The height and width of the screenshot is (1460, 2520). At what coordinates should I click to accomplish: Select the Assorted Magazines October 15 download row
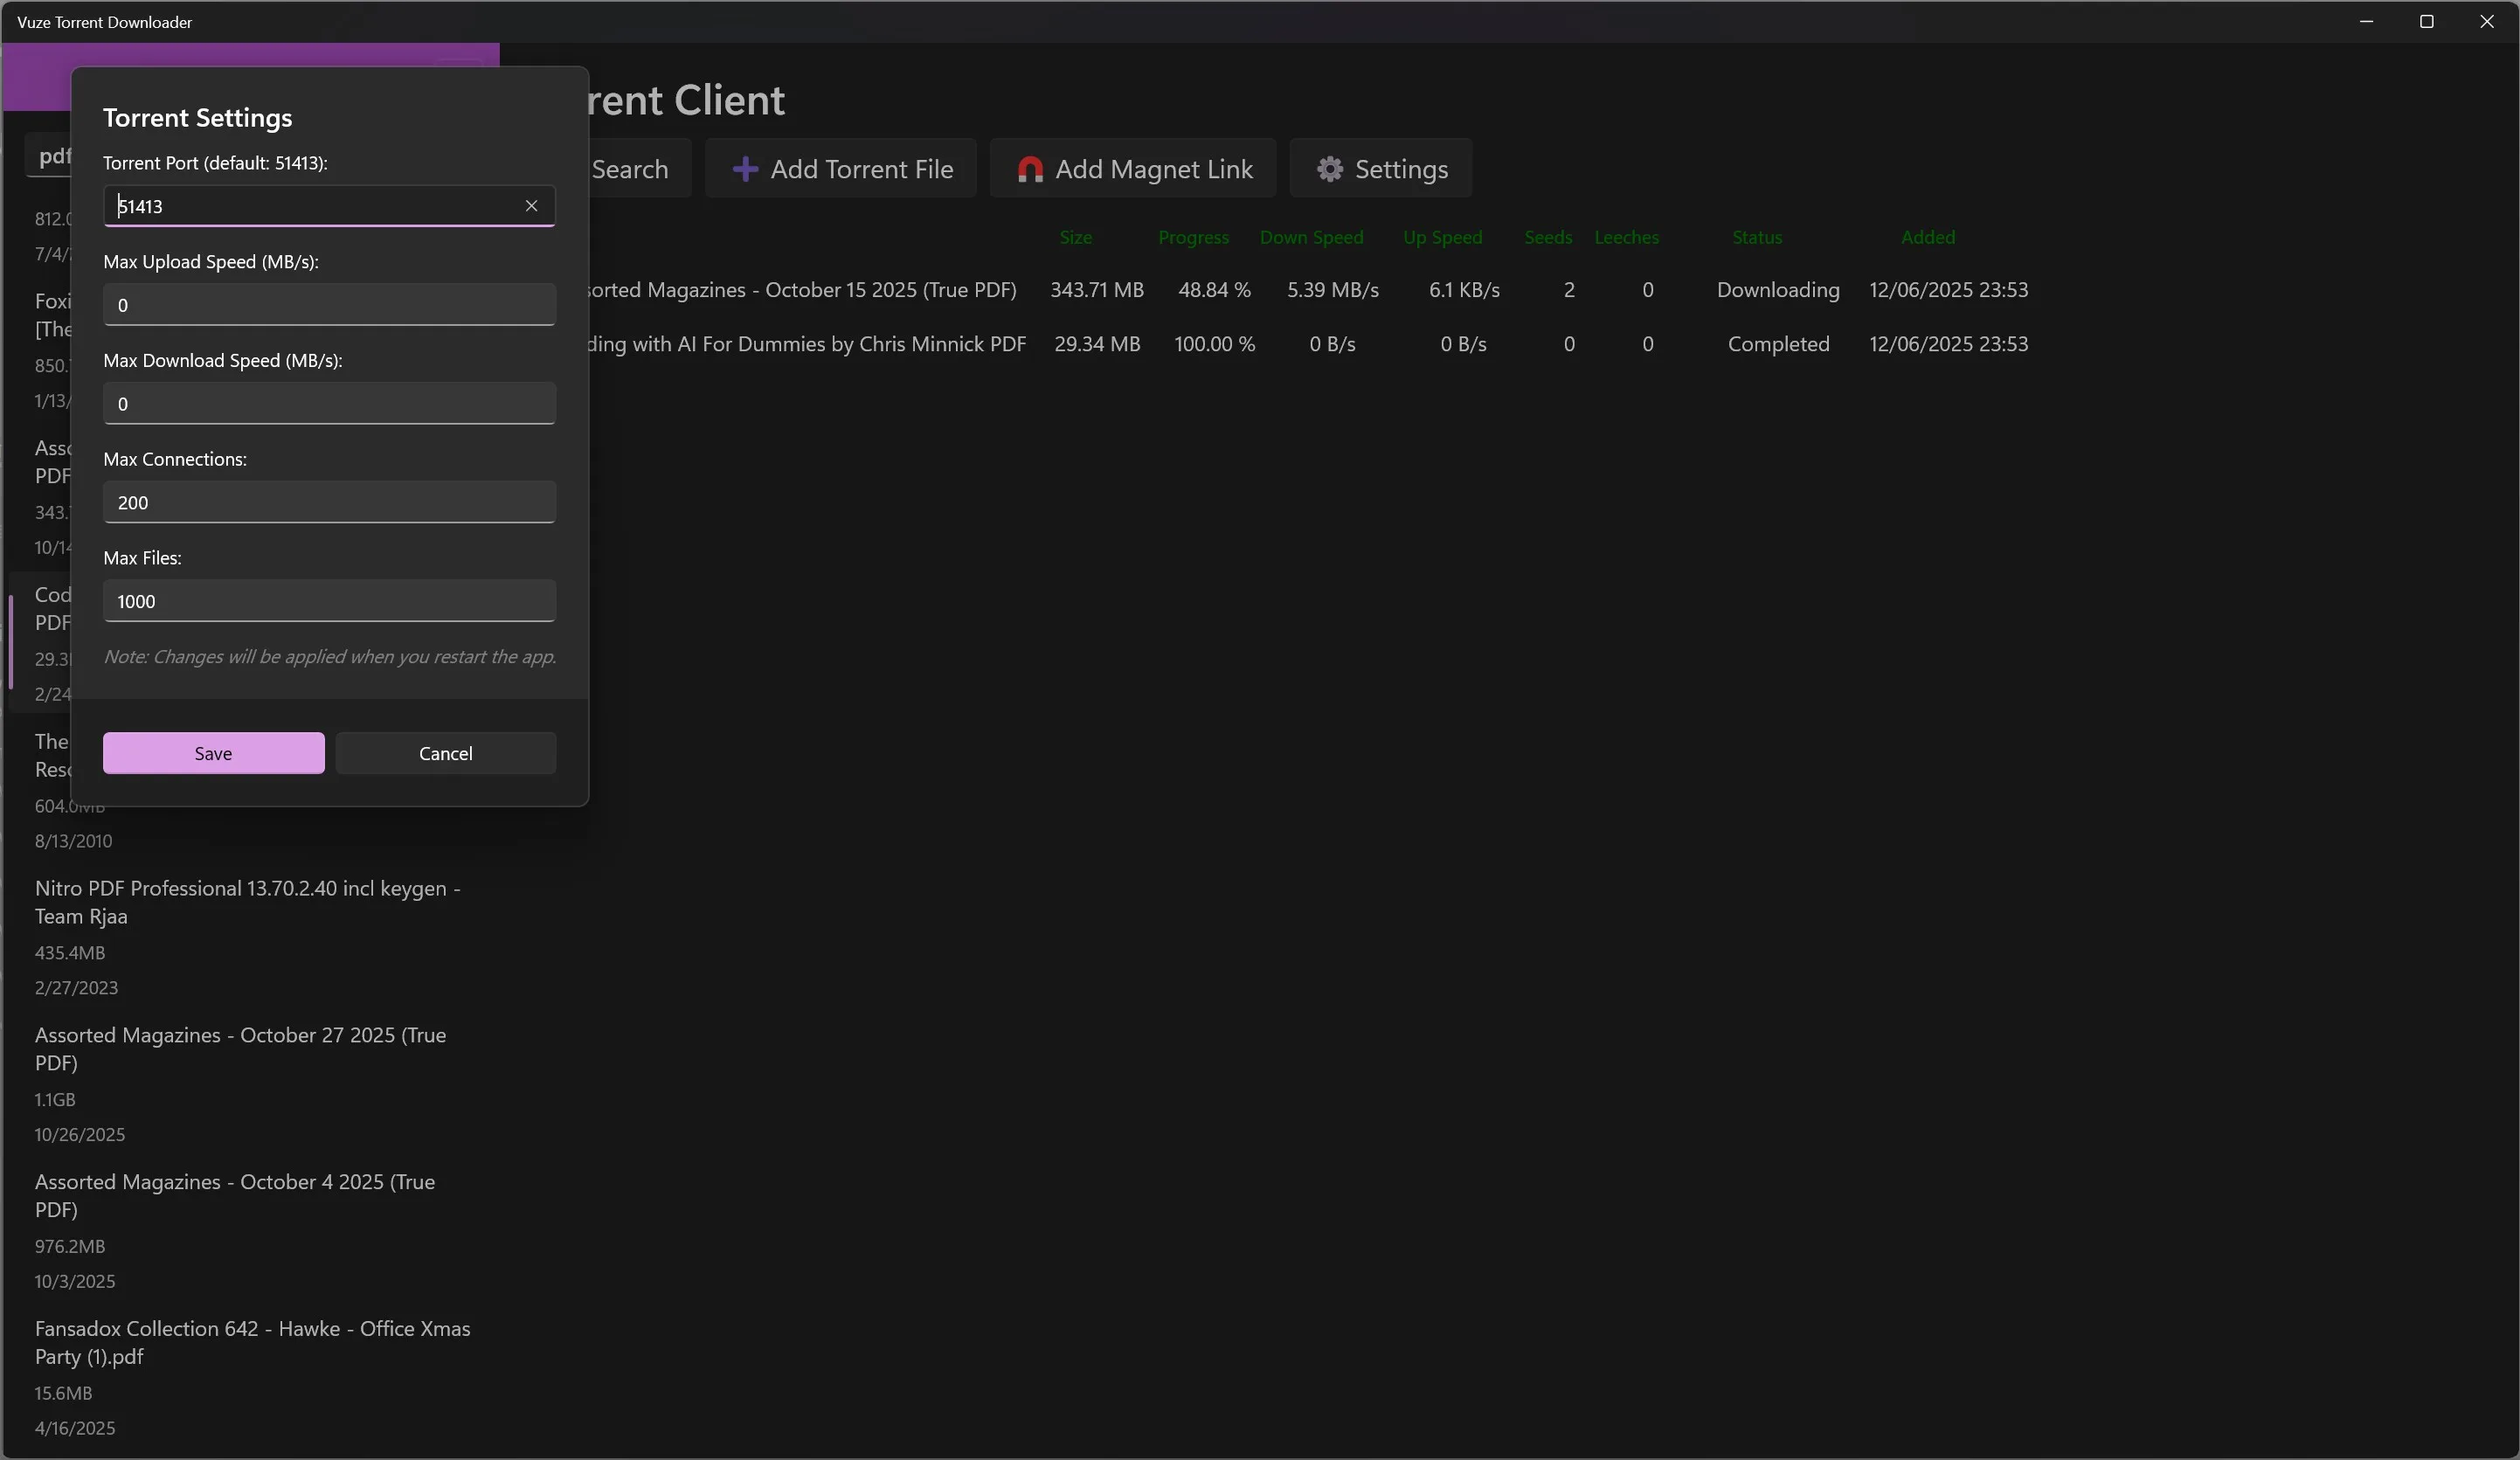pos(1310,290)
